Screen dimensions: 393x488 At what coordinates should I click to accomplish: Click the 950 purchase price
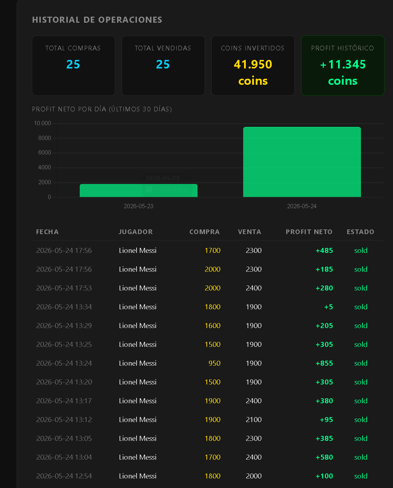[215, 363]
